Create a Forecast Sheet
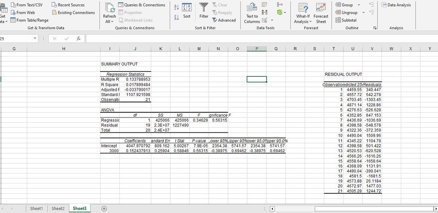Viewport: 438px width, 213px height. click(x=321, y=13)
